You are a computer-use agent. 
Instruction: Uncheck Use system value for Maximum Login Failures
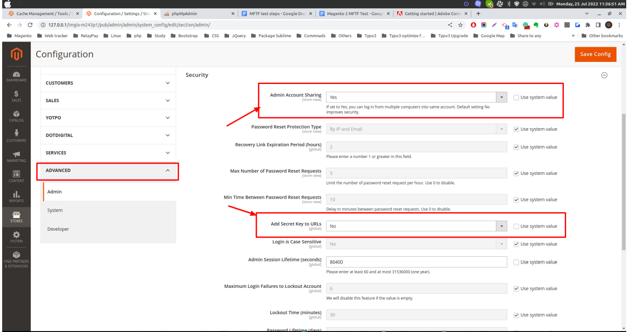click(516, 288)
